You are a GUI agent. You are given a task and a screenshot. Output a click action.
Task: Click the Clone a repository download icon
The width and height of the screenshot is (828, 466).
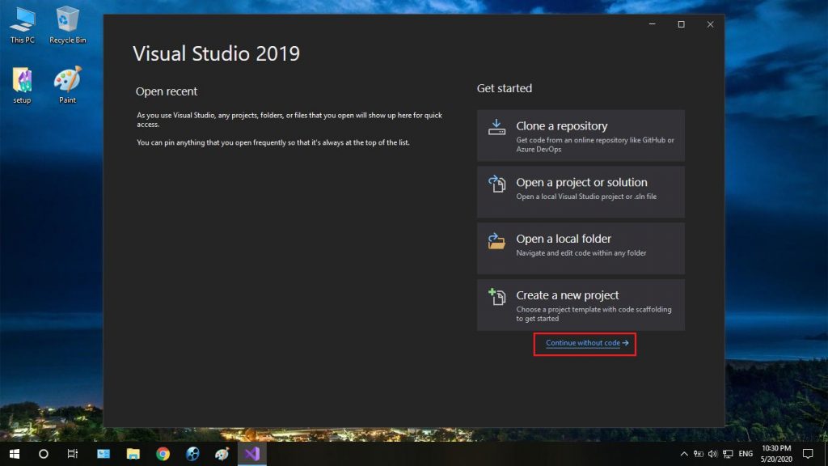(x=496, y=127)
